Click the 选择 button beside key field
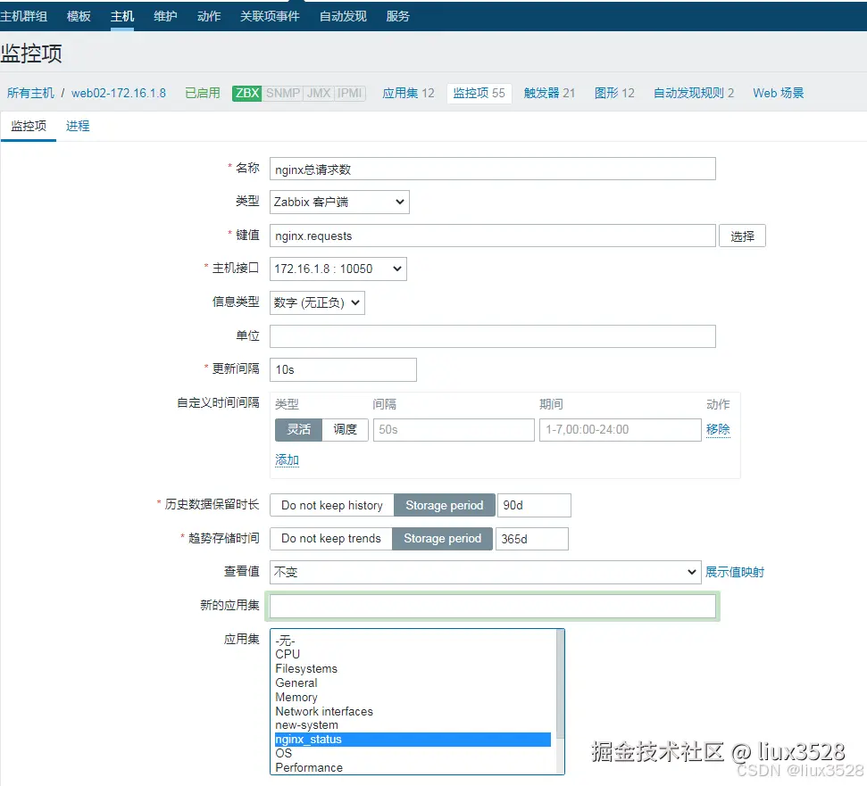This screenshot has width=867, height=786. pos(742,236)
